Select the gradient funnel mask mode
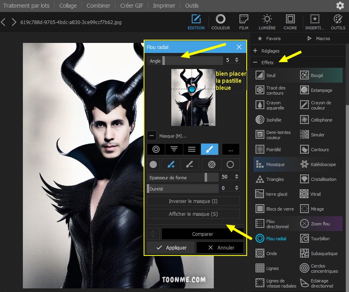This screenshot has height=292, width=349. pos(174,149)
